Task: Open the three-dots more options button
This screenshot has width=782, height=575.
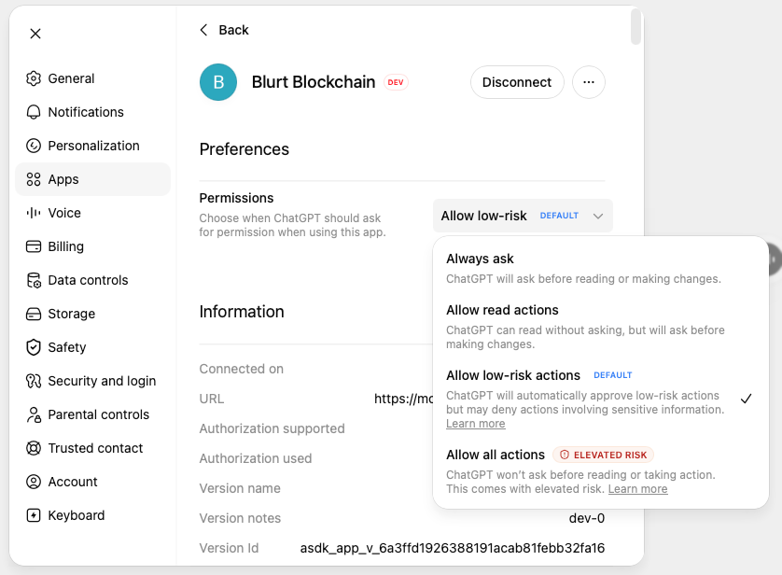Action: 589,82
